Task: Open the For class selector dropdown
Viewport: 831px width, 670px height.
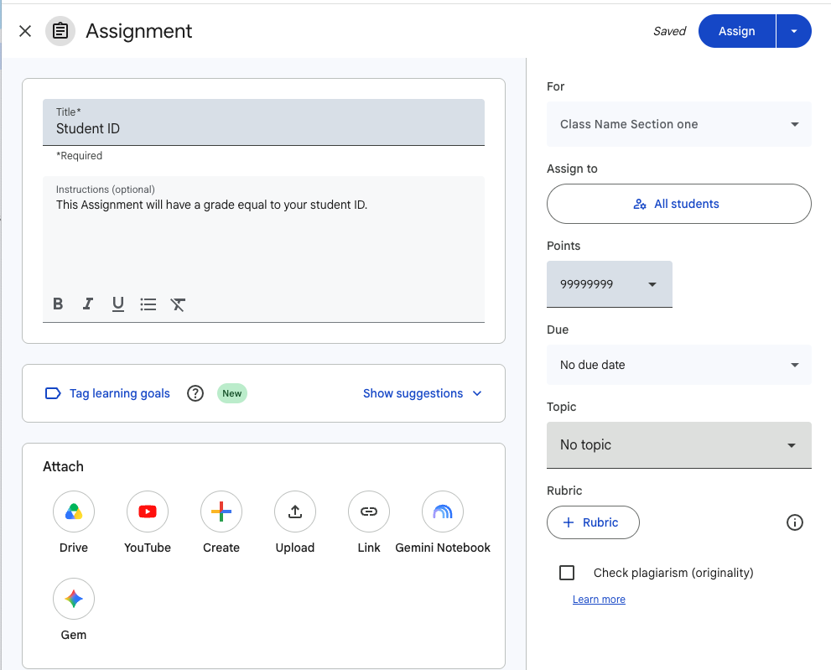Action: tap(679, 124)
